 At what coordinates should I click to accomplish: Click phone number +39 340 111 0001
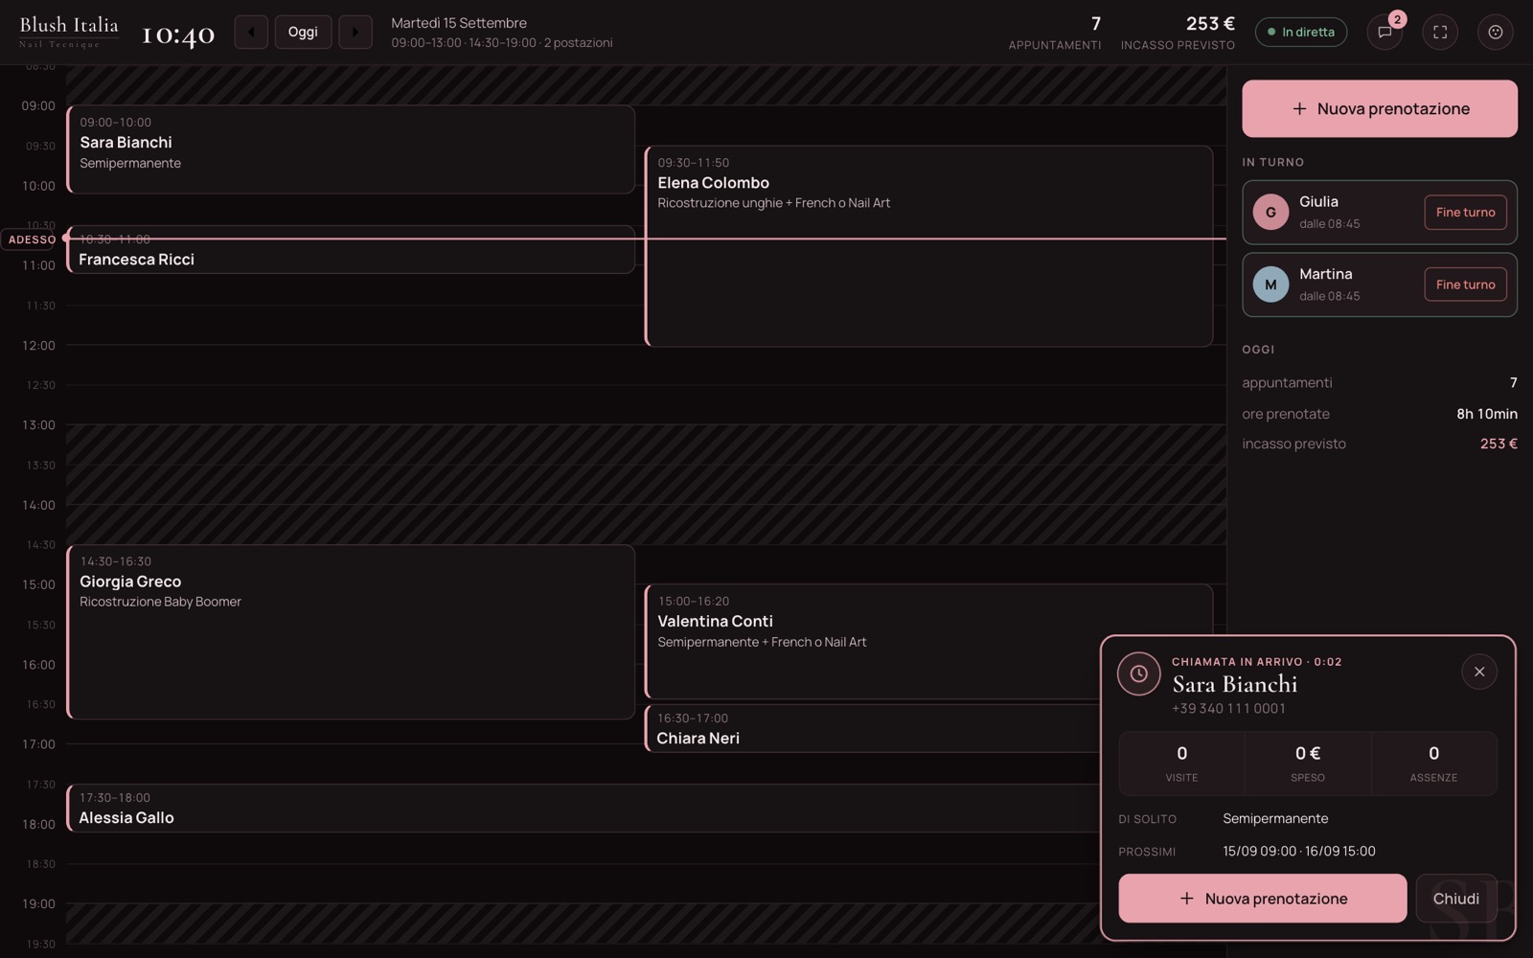tap(1228, 709)
